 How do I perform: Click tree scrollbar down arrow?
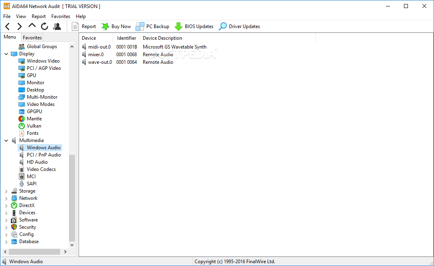(x=72, y=245)
